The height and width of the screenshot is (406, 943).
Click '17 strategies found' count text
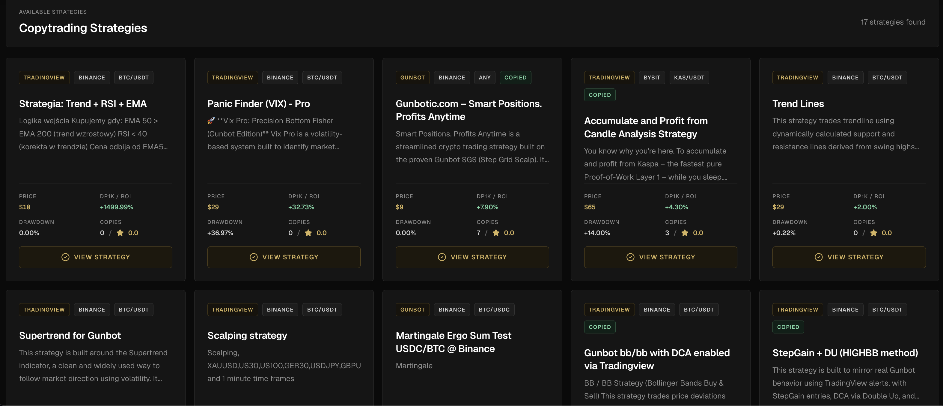click(x=893, y=22)
